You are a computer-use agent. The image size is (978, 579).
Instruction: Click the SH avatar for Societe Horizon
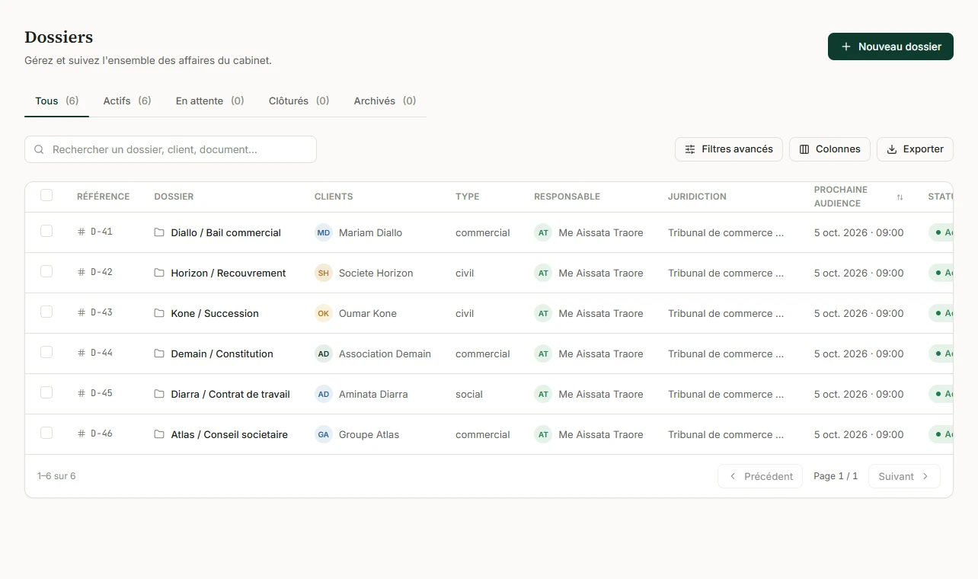(324, 273)
